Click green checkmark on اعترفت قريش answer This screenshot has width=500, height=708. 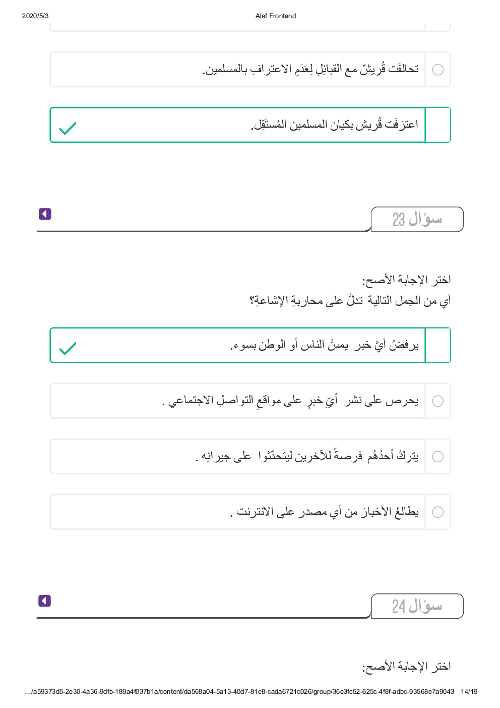[68, 128]
